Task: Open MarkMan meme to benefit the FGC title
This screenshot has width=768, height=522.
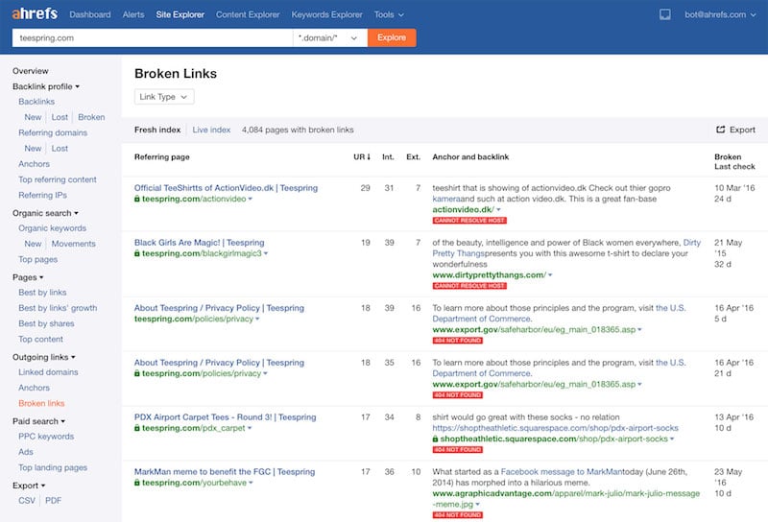Action: 225,471
